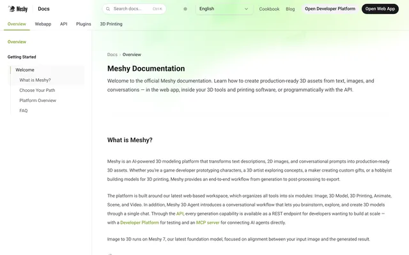Click Open Developer Platform button
This screenshot has height=255, width=409.
(x=330, y=9)
